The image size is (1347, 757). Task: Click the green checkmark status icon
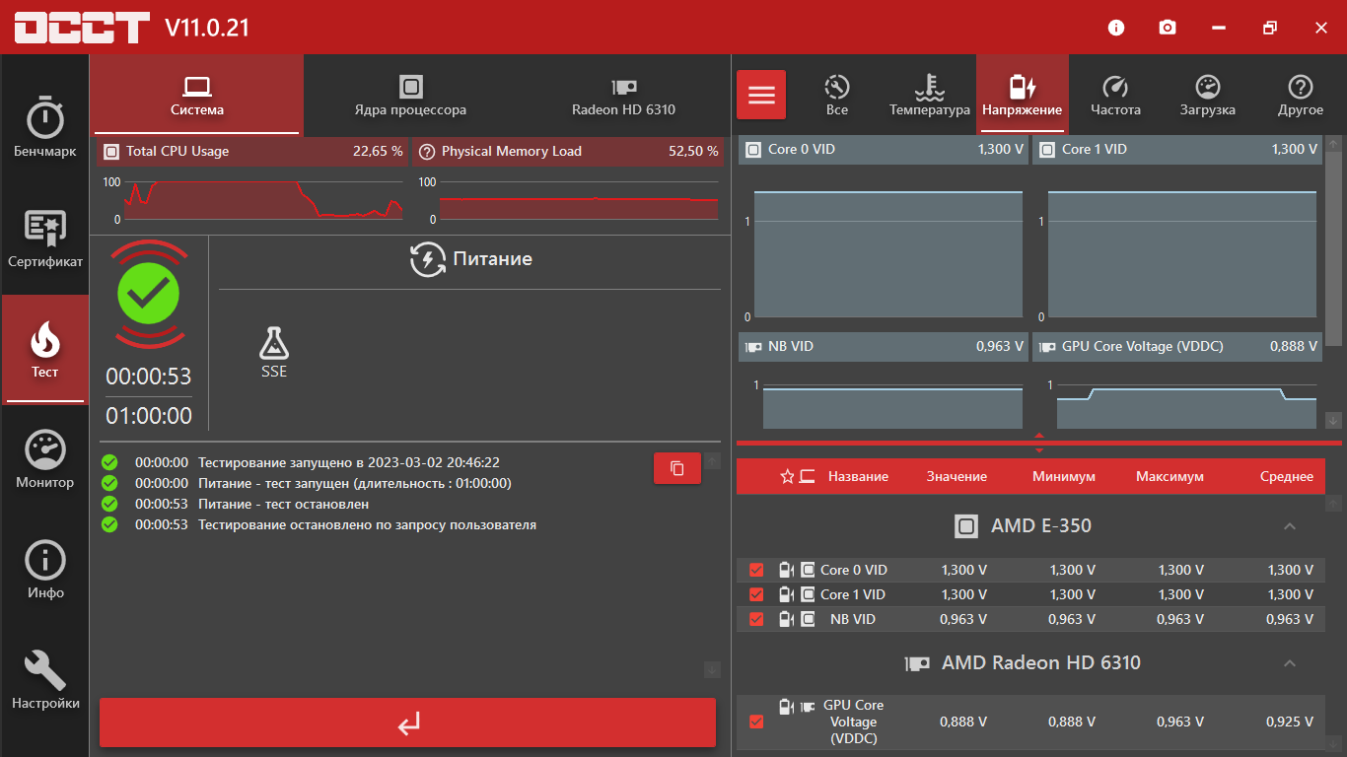tap(149, 294)
